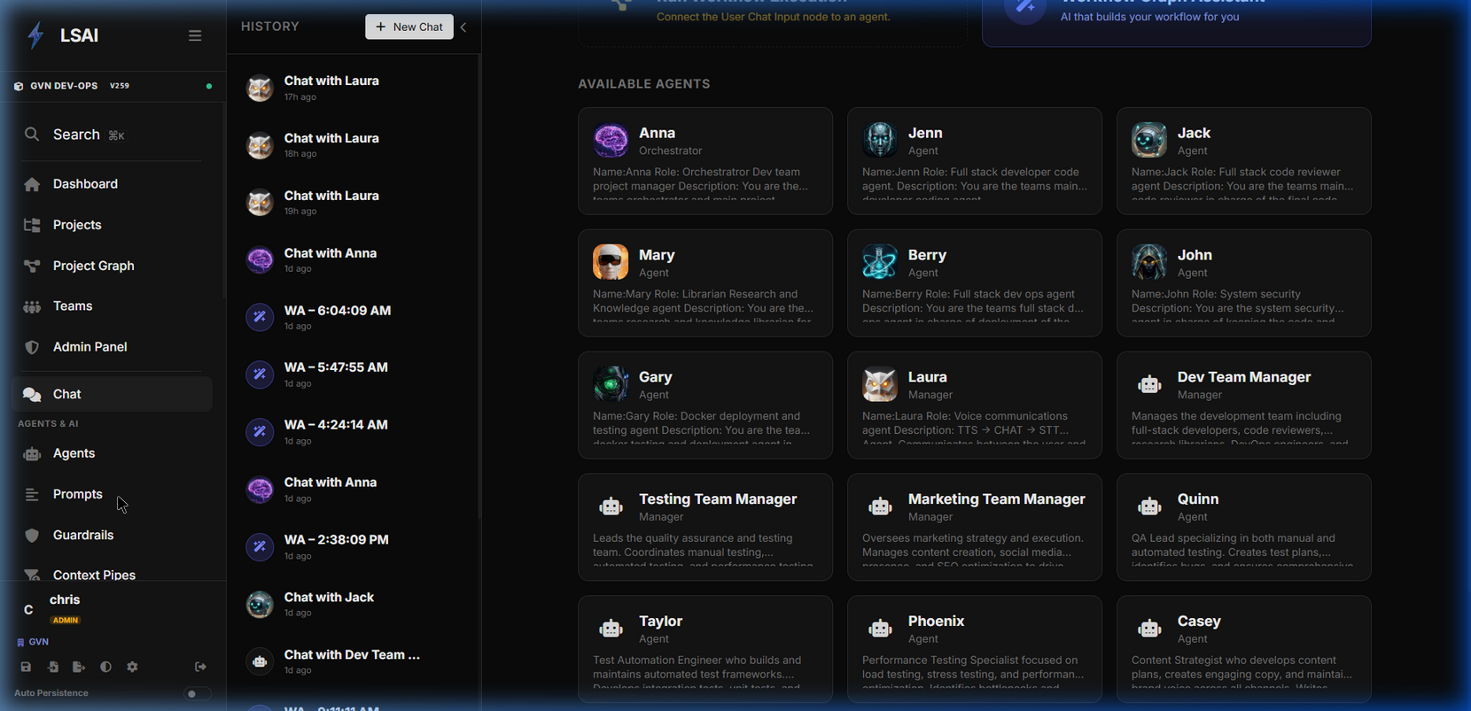Open the Prompts page

click(113, 494)
